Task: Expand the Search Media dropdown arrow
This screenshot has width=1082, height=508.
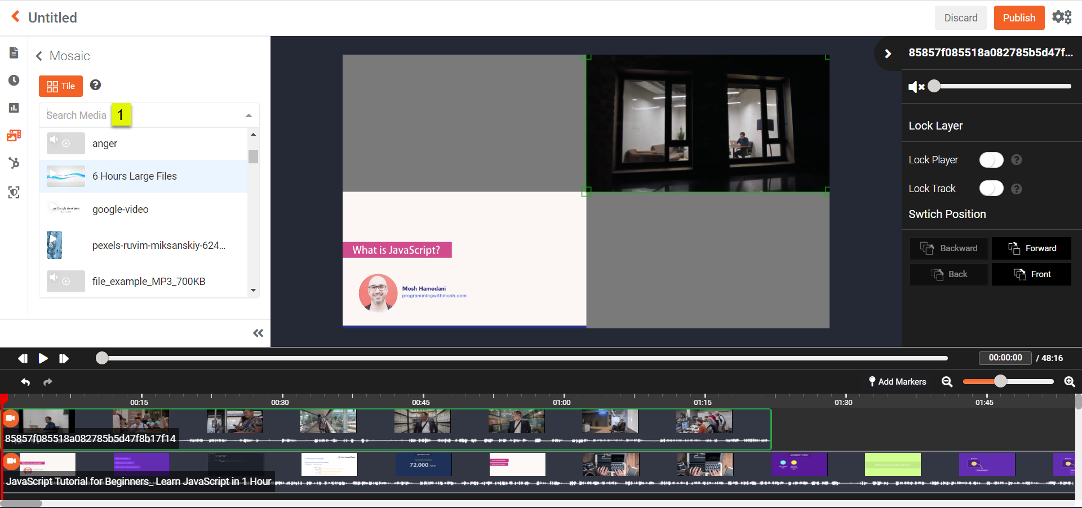Action: click(x=249, y=115)
